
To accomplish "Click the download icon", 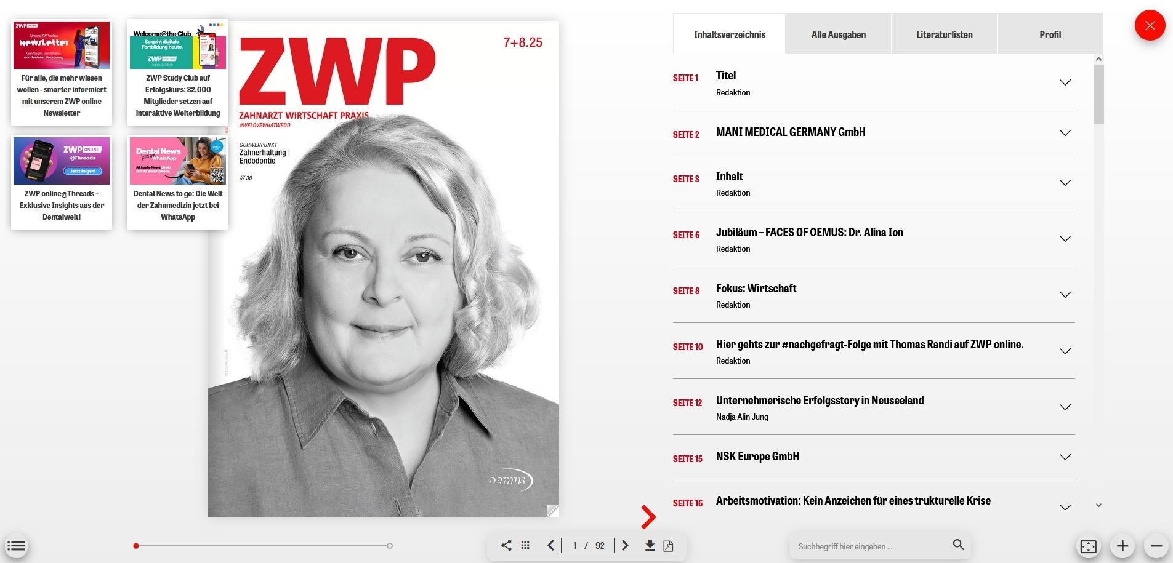I will (650, 545).
